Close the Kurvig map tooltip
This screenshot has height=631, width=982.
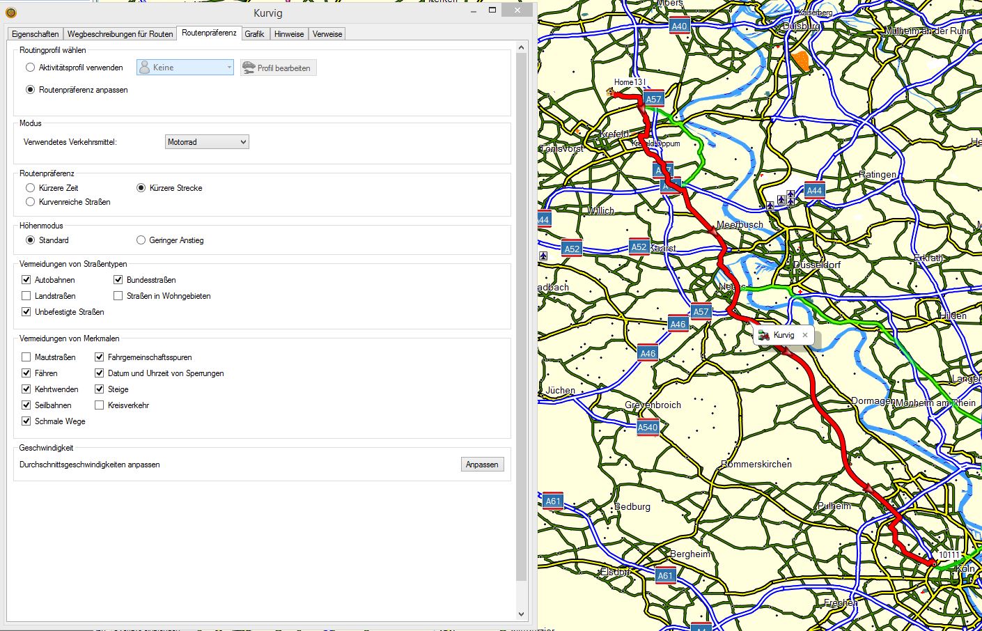(805, 335)
